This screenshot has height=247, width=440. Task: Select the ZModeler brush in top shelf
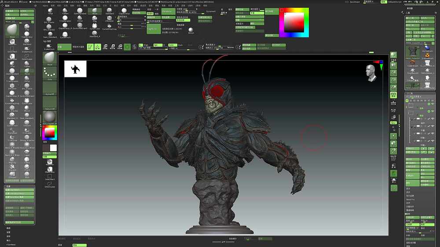coord(110,19)
